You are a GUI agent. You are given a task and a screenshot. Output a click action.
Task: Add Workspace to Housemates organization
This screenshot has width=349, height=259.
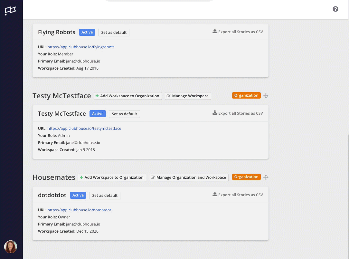112,177
